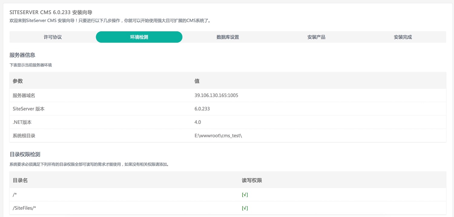The image size is (454, 217).
Task: Select the 安装完成 step tab
Action: (403, 37)
